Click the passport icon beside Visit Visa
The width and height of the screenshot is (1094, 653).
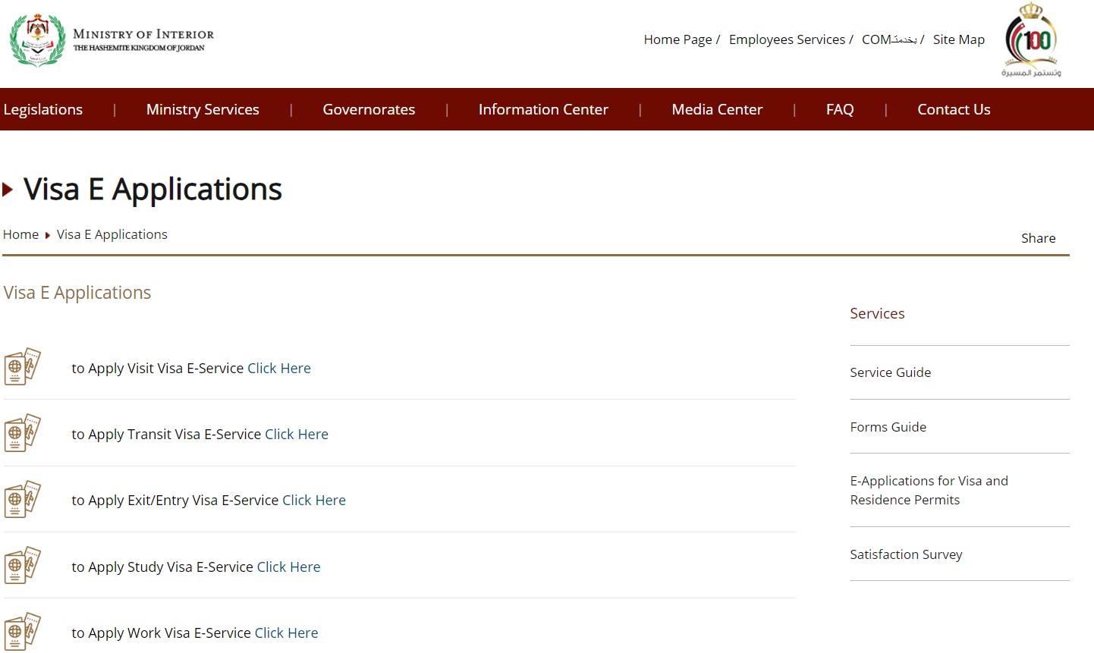click(22, 367)
